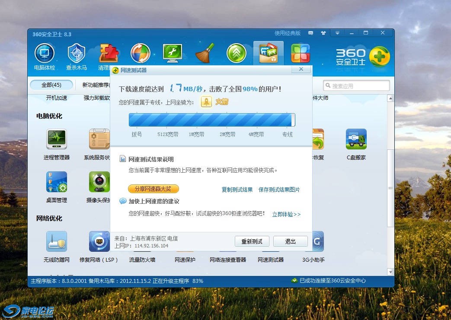Click the bubble icon beside 加快上网速度的建议
This screenshot has width=451, height=320.
(123, 201)
